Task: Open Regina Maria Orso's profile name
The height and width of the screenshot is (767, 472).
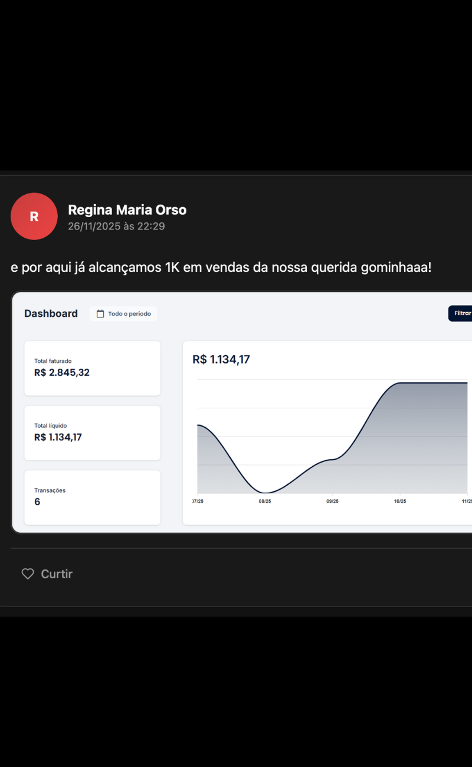Action: pos(127,209)
